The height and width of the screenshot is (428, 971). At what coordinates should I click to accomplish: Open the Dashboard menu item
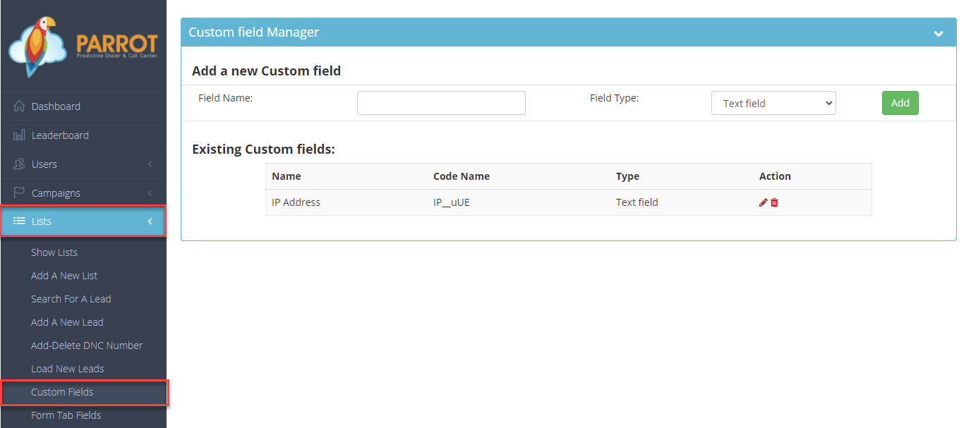point(83,106)
